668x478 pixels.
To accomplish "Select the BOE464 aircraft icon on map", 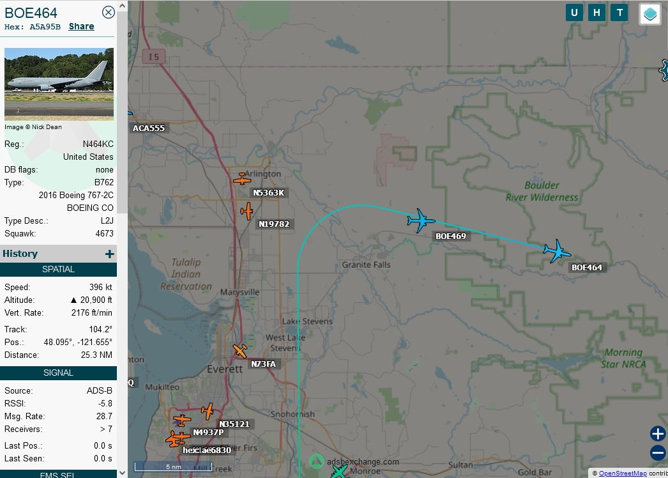I will pyautogui.click(x=557, y=251).
